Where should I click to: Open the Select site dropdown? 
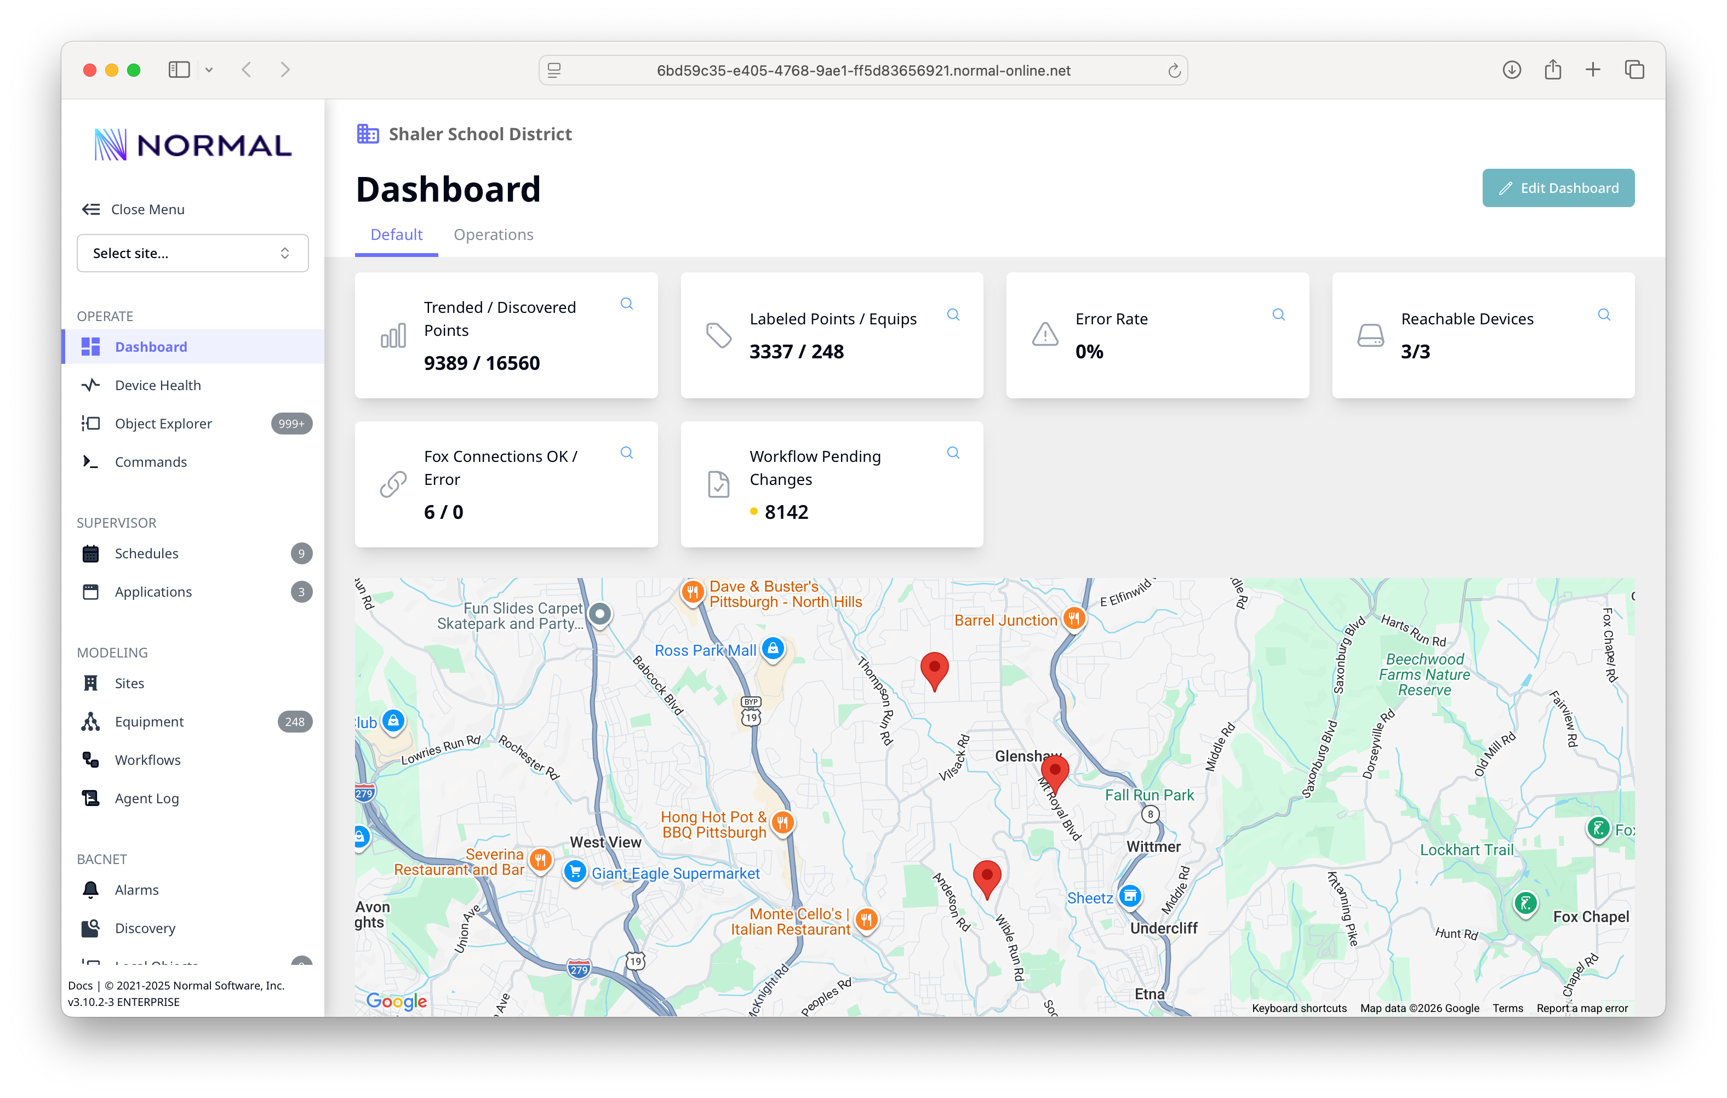[192, 253]
